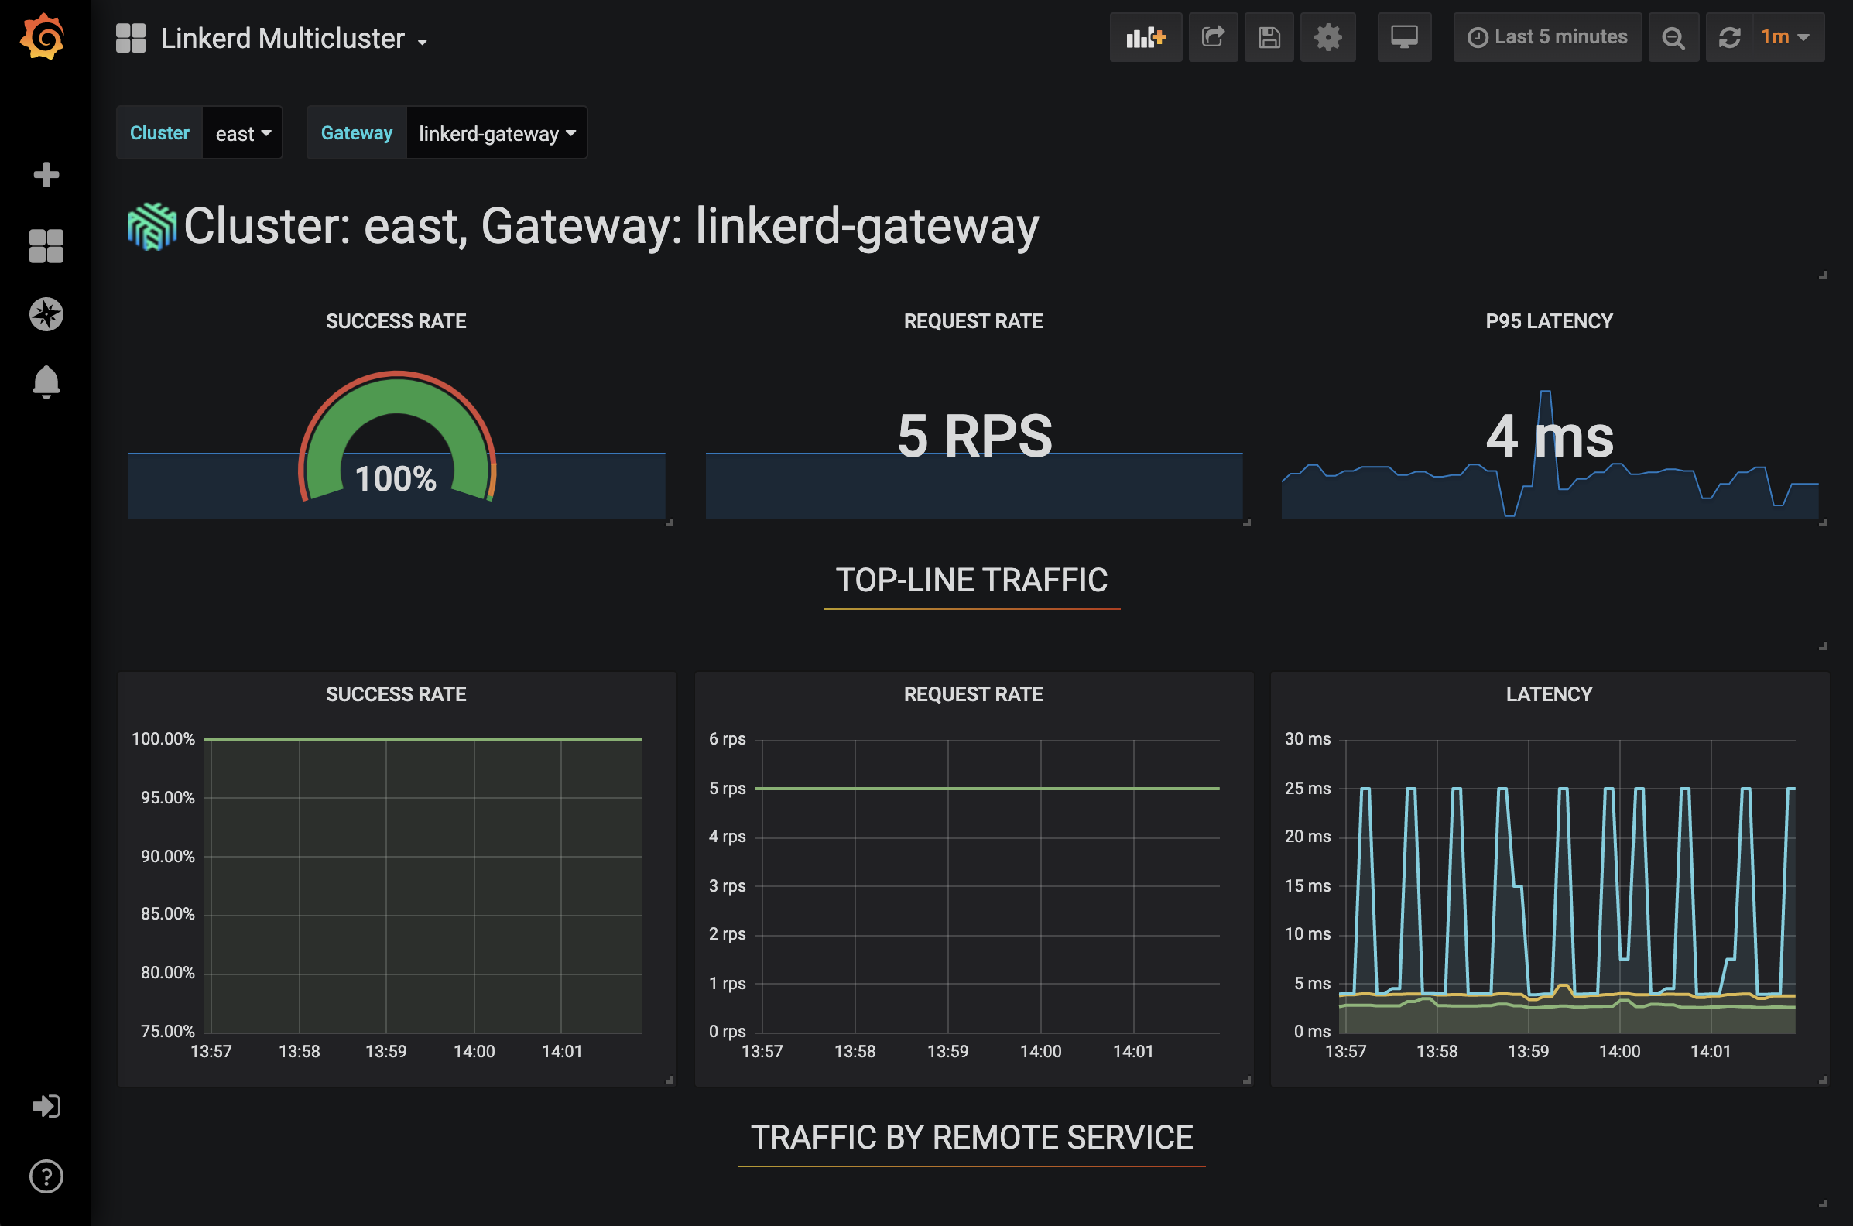Open Alerting via the bell icon
This screenshot has height=1226, width=1853.
pos(46,382)
